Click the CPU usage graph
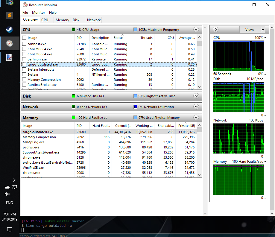Screen dimensions: 275x237 238,56
